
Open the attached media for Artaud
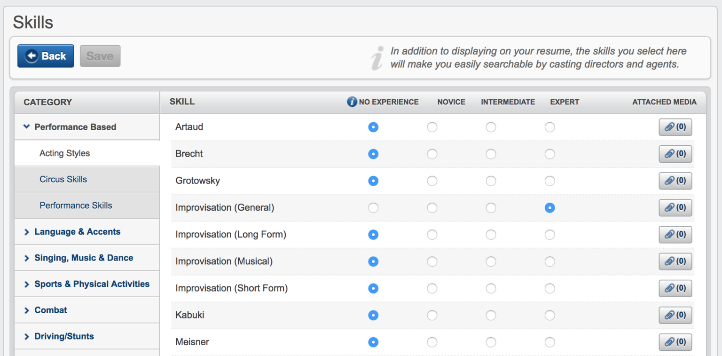[x=675, y=127]
